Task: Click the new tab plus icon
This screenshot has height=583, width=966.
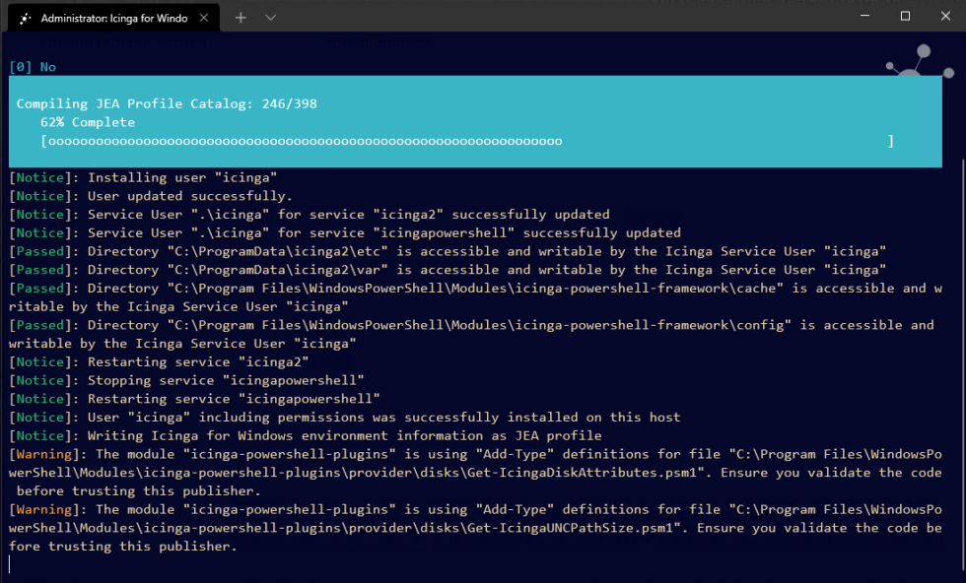Action: 242,16
